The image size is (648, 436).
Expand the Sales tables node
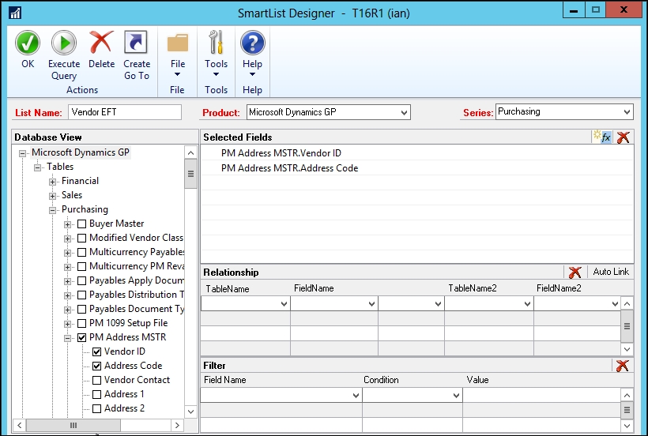52,196
